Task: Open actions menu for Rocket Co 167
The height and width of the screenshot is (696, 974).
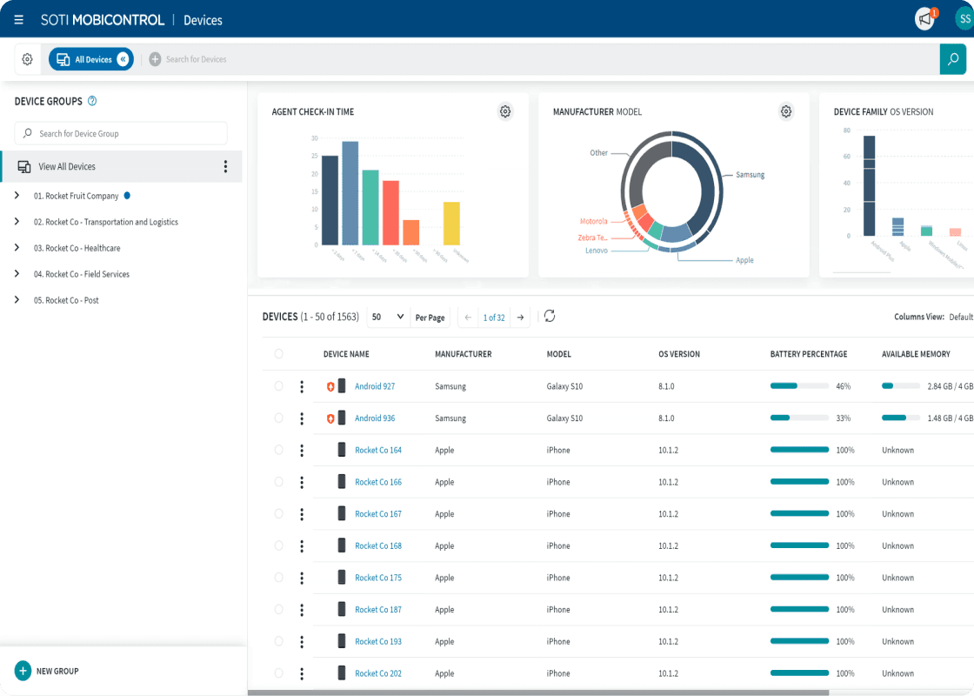Action: tap(302, 514)
